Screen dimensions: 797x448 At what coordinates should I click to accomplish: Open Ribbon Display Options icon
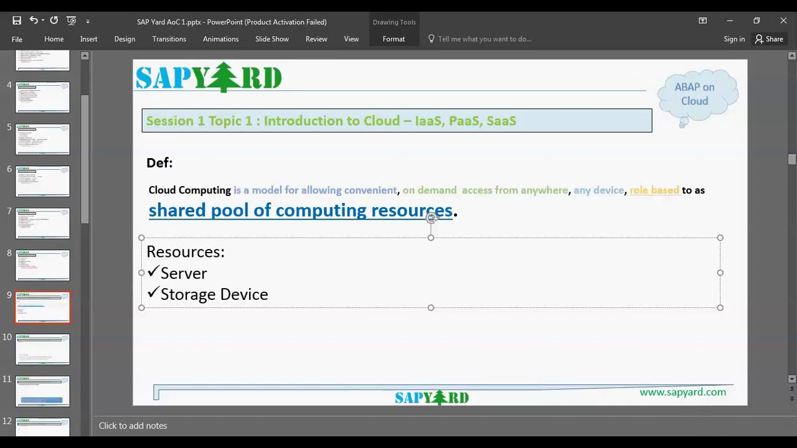point(702,21)
